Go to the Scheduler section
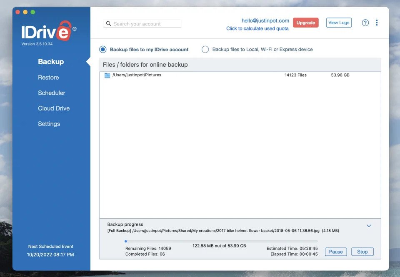The image size is (400, 277). [x=51, y=93]
